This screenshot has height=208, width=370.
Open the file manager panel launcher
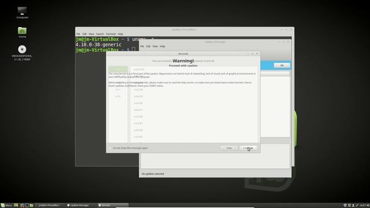click(x=31, y=206)
